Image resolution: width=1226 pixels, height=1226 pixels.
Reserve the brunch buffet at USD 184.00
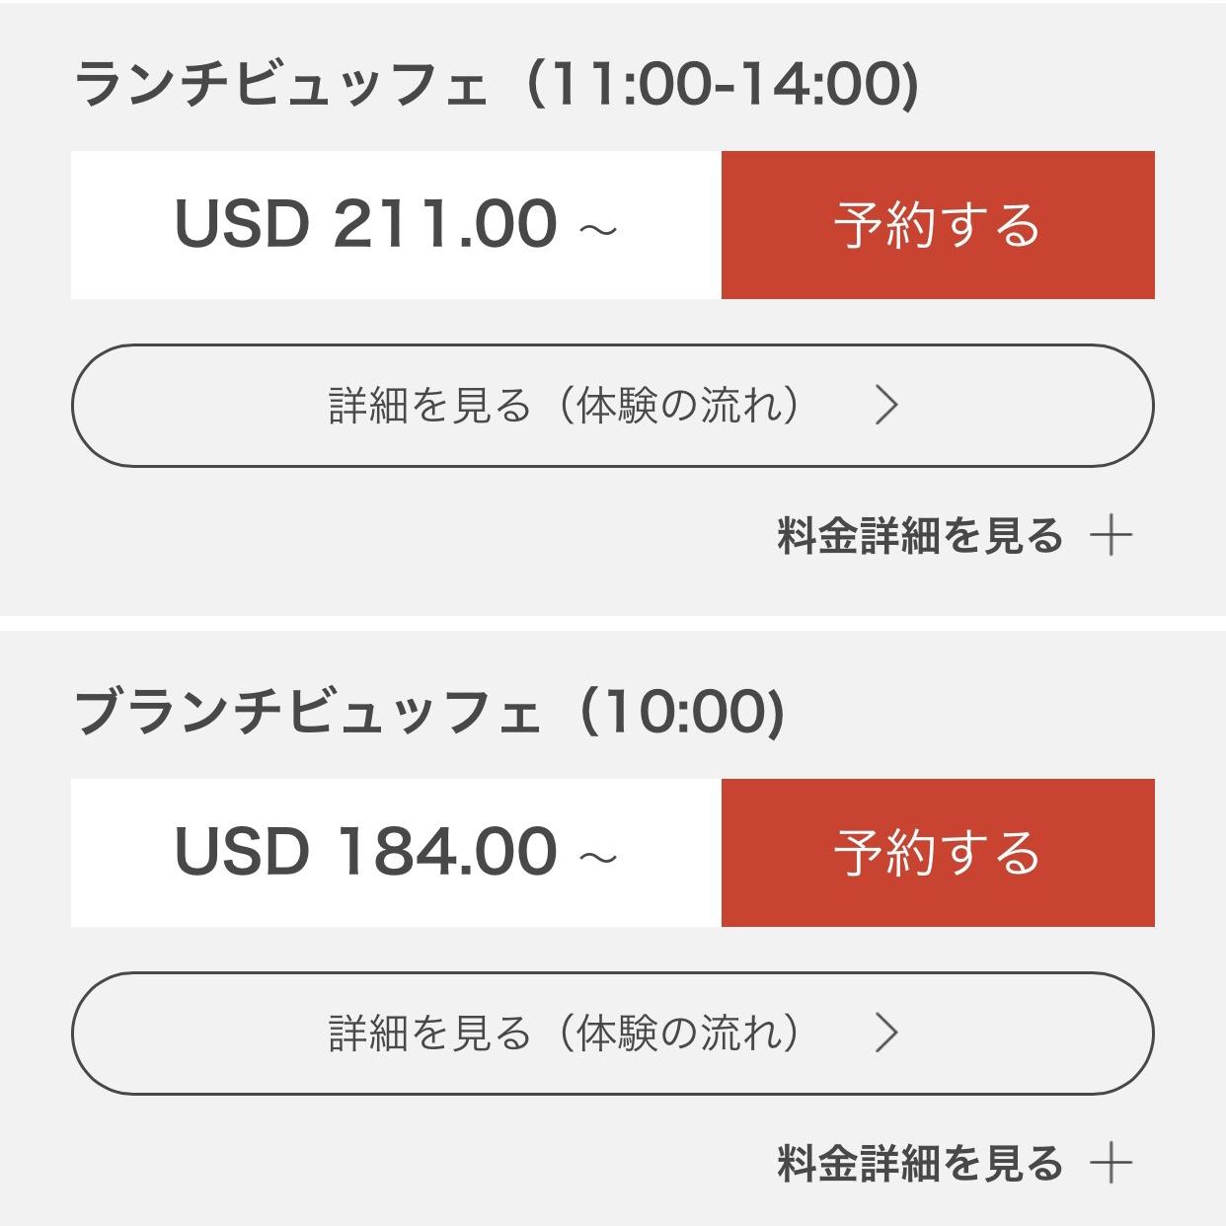pyautogui.click(x=937, y=853)
